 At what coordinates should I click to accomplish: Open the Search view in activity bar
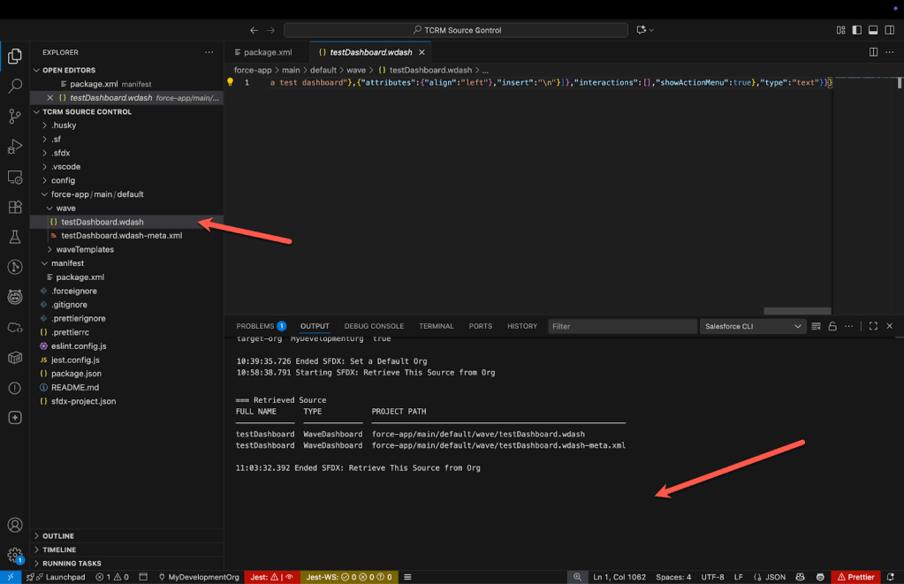click(x=15, y=87)
